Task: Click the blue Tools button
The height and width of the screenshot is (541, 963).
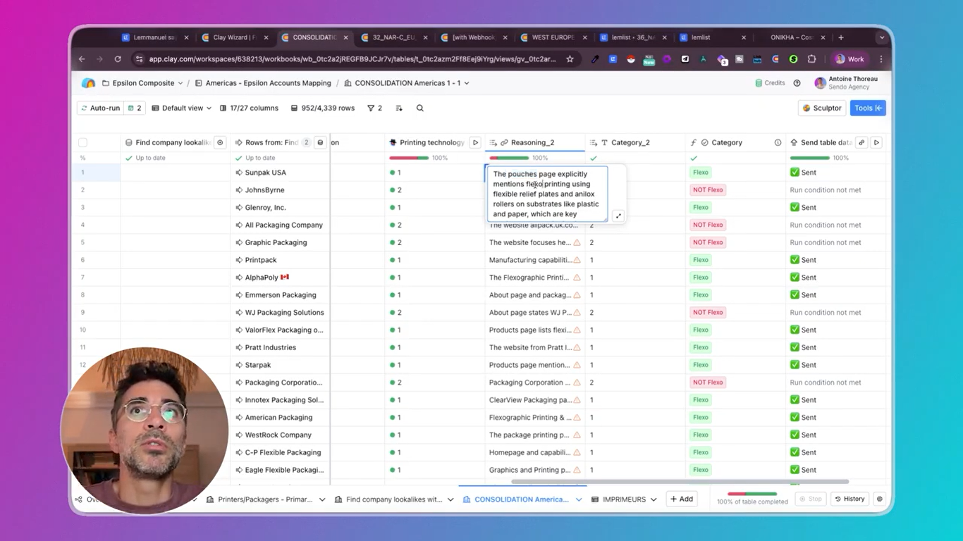Action: [868, 108]
